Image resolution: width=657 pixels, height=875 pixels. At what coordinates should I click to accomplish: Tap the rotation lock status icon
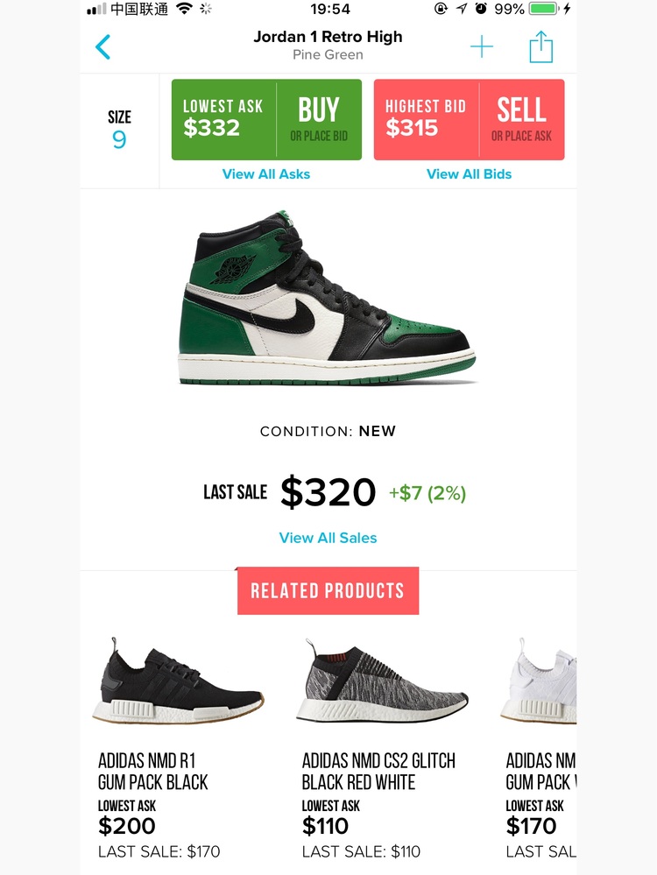(x=441, y=9)
